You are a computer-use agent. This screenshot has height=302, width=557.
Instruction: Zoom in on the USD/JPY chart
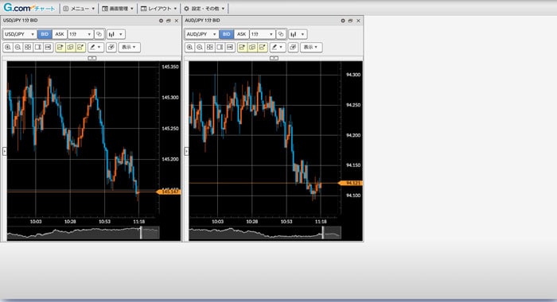click(x=8, y=47)
